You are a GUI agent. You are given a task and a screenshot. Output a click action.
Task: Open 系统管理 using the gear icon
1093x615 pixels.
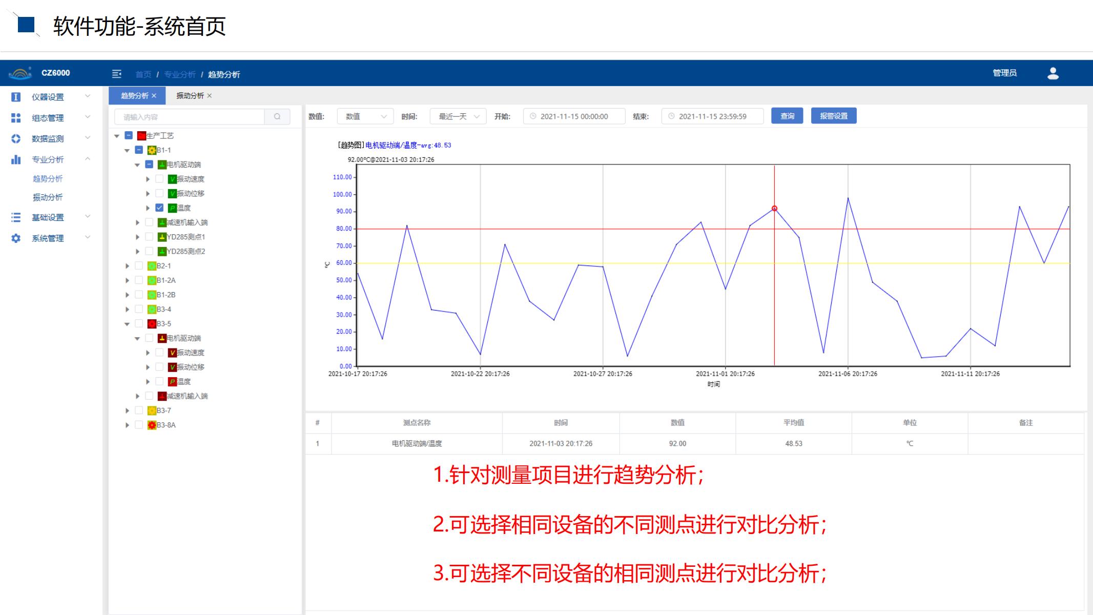[17, 238]
